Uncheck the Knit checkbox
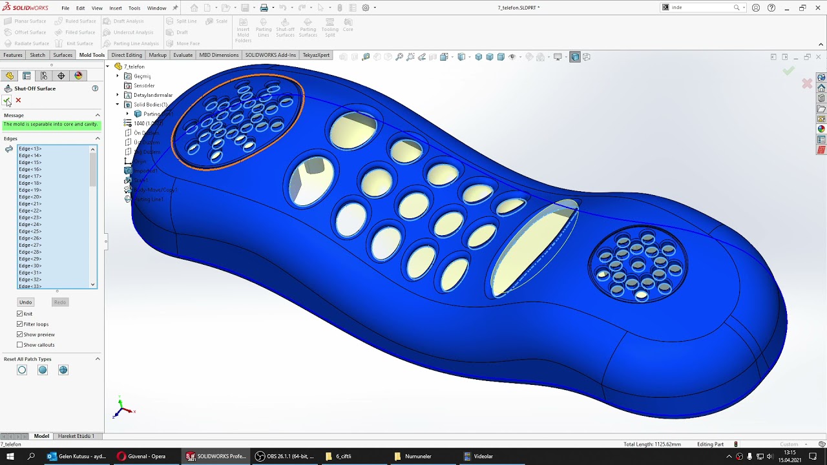The width and height of the screenshot is (827, 465). [x=20, y=314]
